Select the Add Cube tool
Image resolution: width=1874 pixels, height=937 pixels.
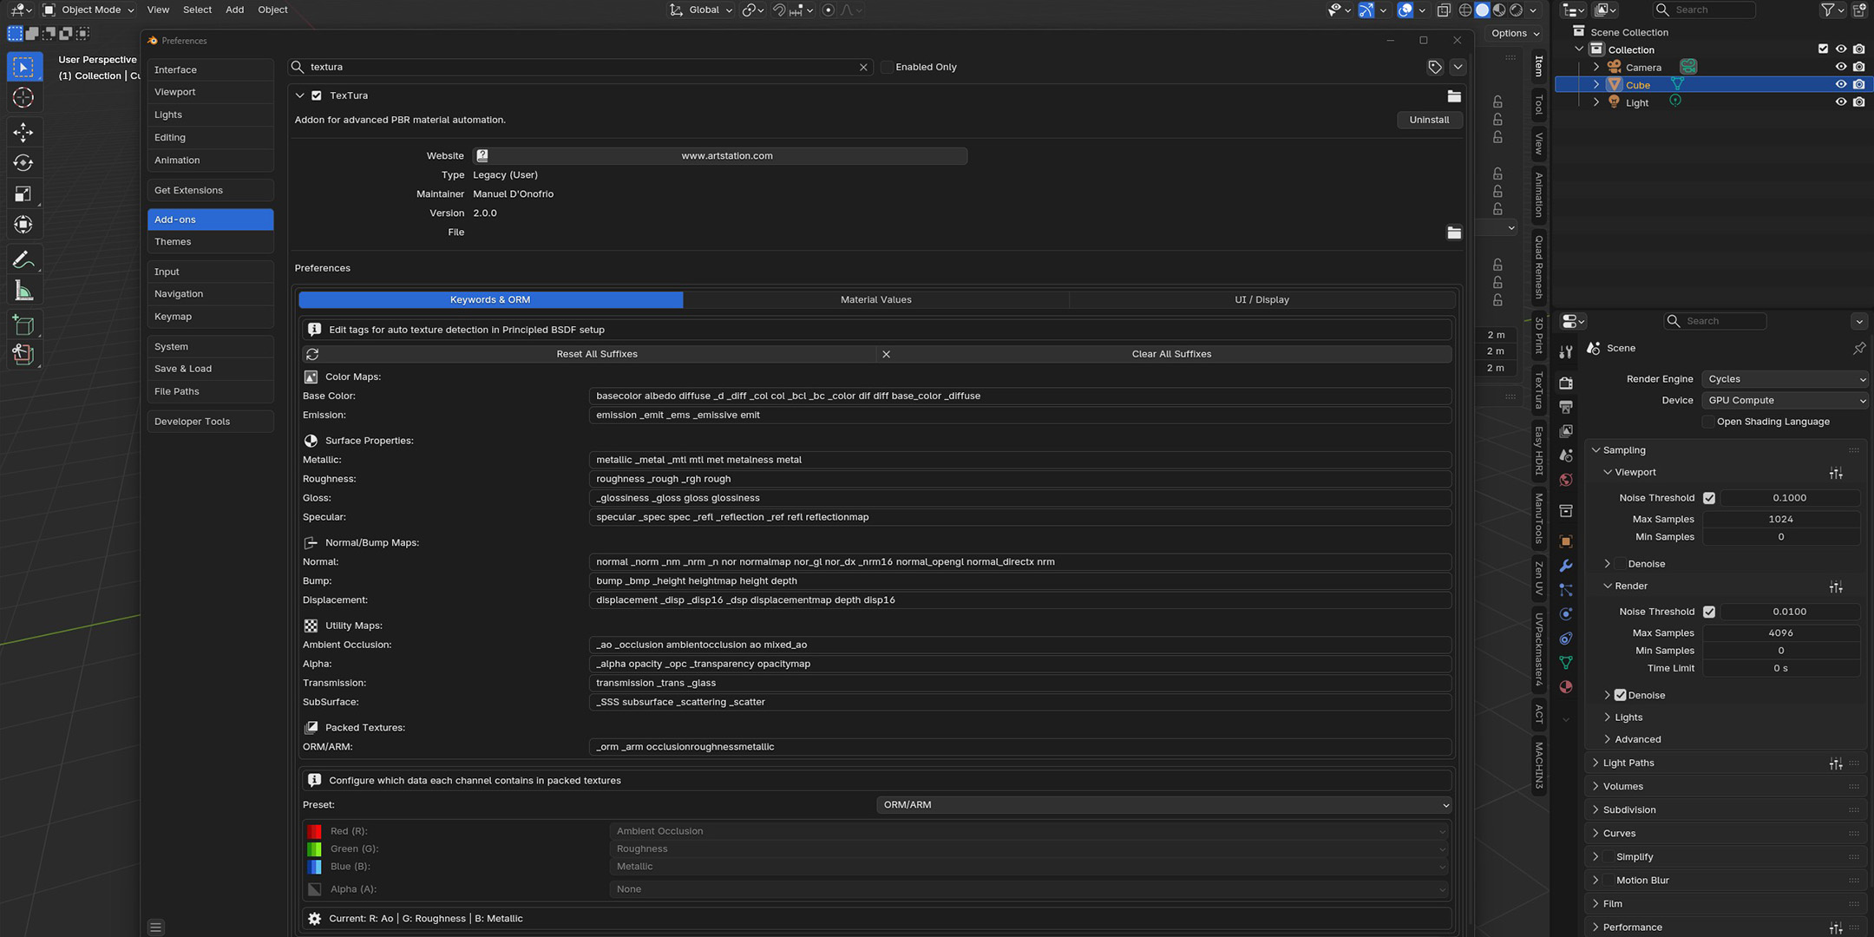pyautogui.click(x=23, y=325)
